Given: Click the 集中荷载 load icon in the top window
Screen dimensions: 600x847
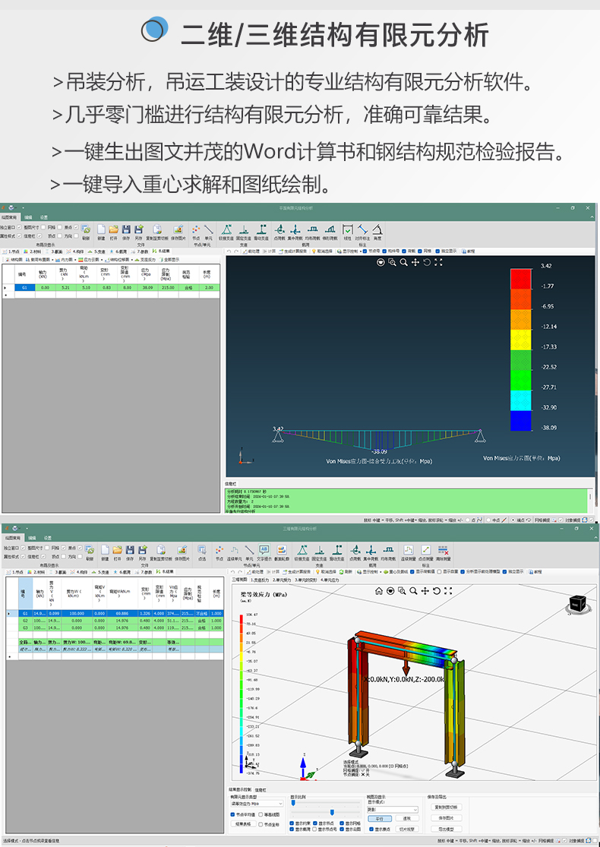Looking at the screenshot, I should point(295,229).
